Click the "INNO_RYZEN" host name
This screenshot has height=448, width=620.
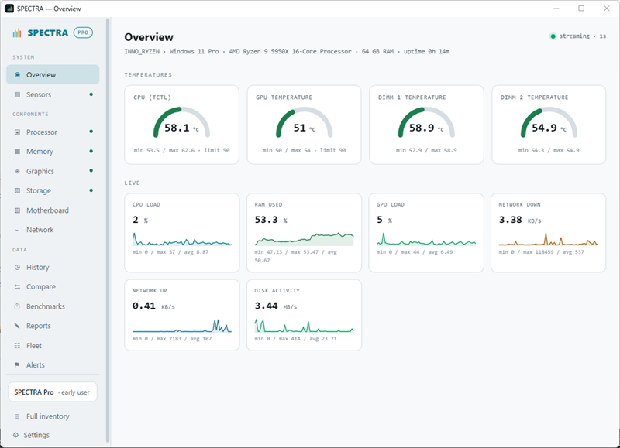click(142, 51)
